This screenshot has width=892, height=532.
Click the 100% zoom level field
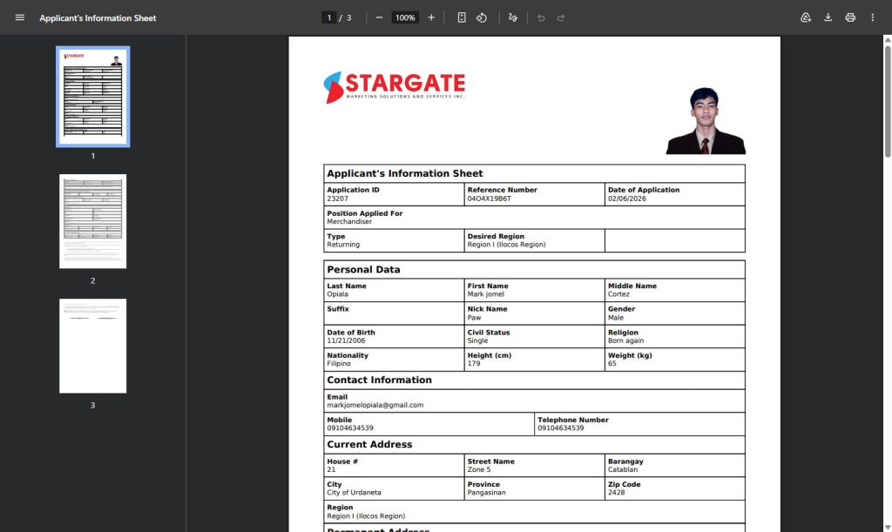tap(404, 17)
